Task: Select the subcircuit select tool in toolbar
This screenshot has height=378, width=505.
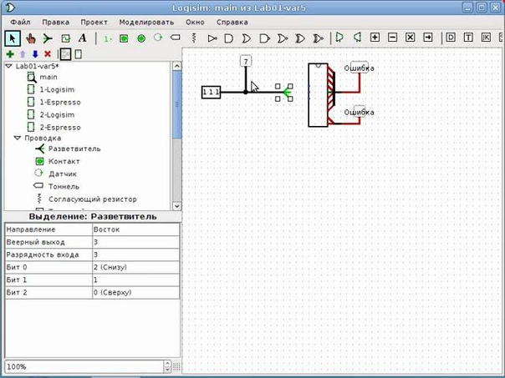Action: click(x=65, y=38)
